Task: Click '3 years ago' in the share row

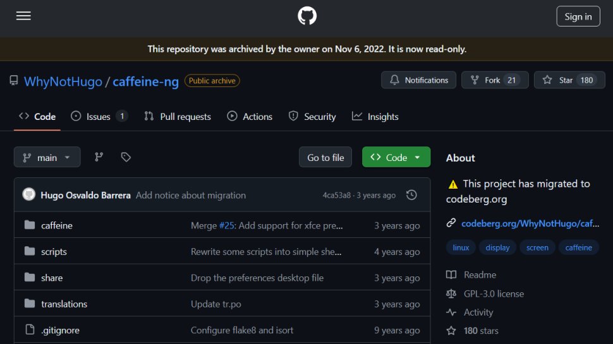Action: point(397,278)
